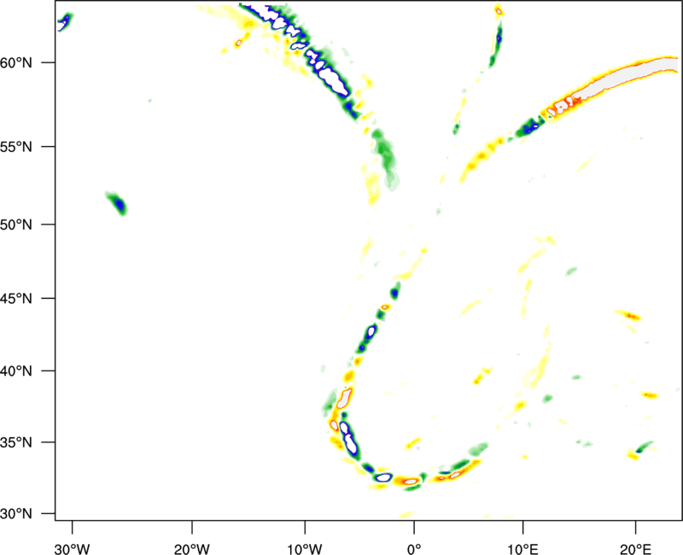Click the 40°N latitude label
The height and width of the screenshot is (555, 683).
[16, 371]
